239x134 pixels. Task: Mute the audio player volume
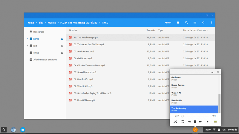[x=208, y=121]
